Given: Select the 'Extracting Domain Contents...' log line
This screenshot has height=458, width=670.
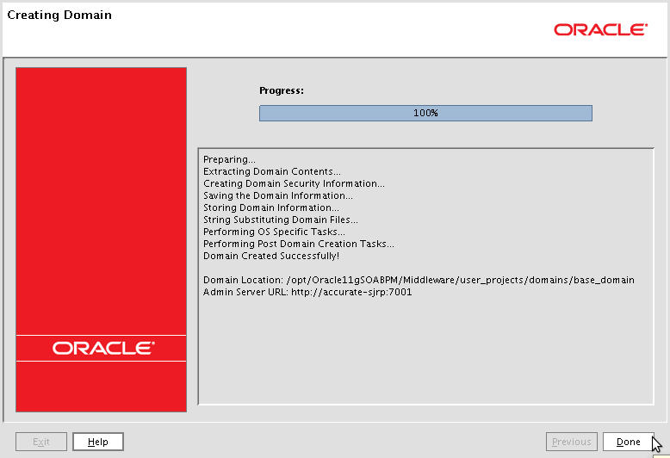Looking at the screenshot, I should (271, 171).
